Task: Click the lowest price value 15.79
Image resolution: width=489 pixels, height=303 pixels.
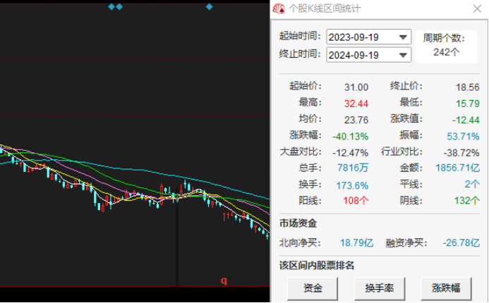Action: pos(468,104)
